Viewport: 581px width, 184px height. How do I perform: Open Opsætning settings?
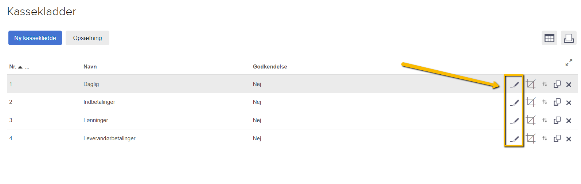click(87, 38)
